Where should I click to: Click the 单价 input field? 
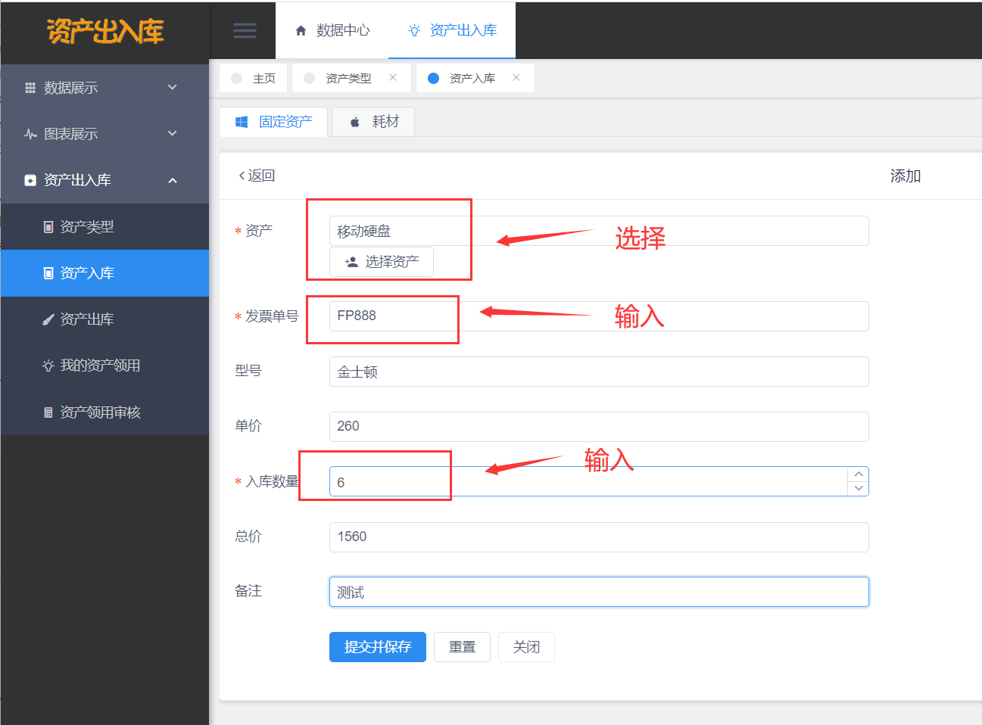point(599,427)
